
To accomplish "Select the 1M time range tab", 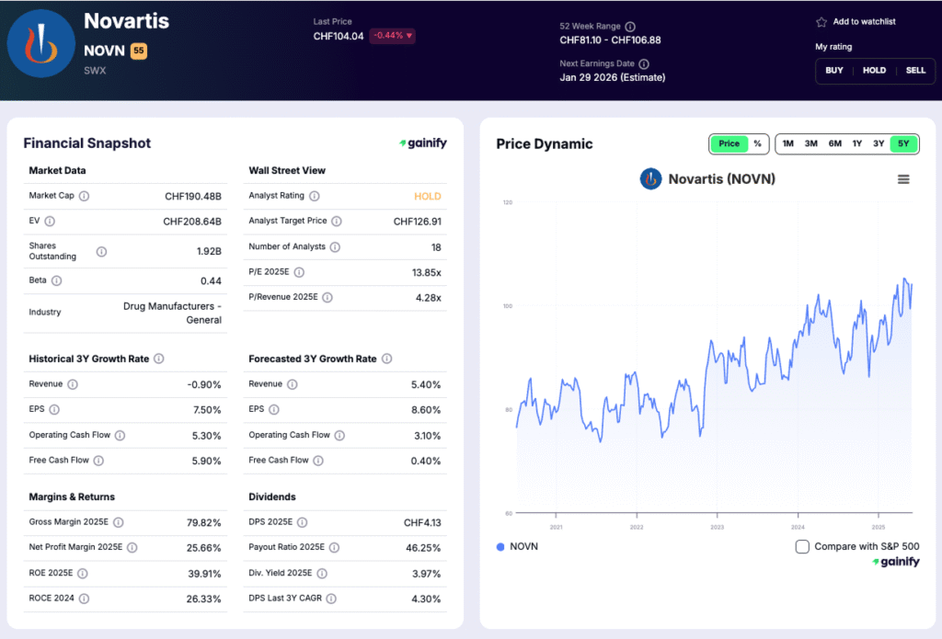I will pyautogui.click(x=787, y=143).
